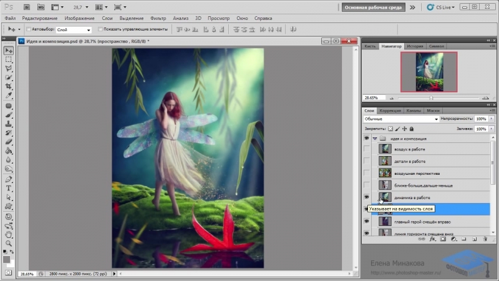Create new adjustment layer

coord(454,239)
